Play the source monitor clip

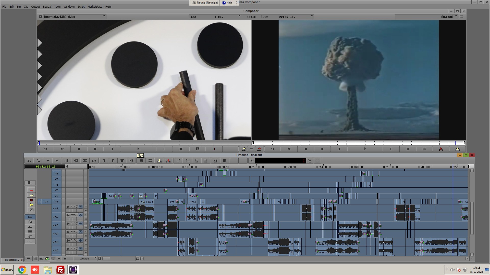(138, 149)
